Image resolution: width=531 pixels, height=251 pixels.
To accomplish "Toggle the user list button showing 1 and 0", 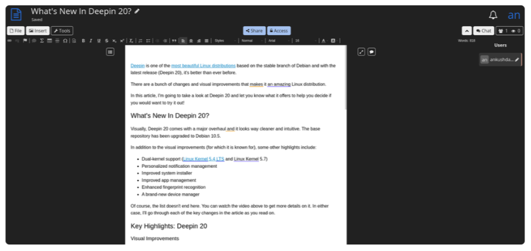I will tap(509, 31).
